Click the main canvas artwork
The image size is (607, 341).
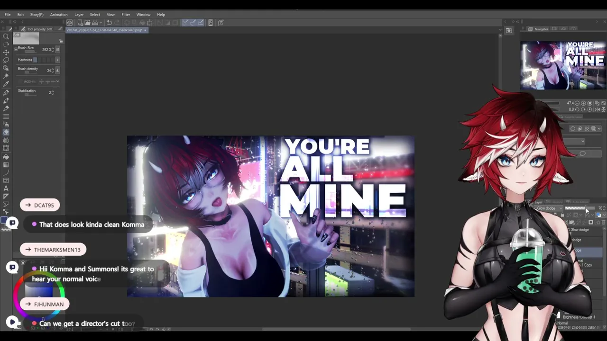coord(271,216)
